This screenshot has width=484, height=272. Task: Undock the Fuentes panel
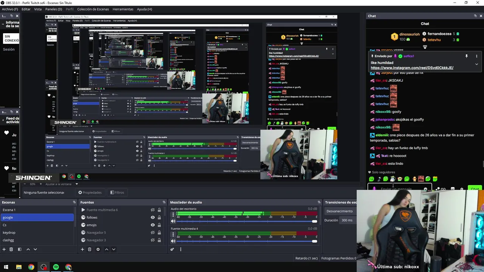(x=164, y=202)
